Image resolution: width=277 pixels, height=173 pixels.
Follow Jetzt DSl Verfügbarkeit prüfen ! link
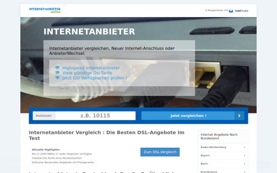(95, 78)
